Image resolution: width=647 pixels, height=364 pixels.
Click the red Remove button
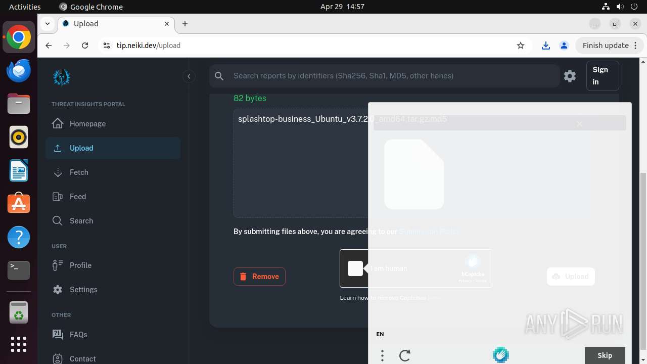259,277
